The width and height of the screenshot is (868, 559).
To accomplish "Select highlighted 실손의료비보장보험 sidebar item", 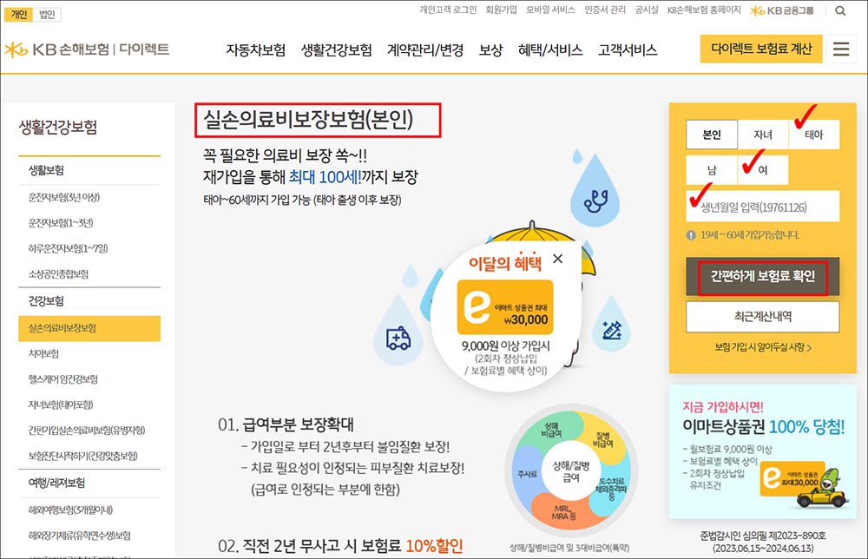I will tap(89, 328).
